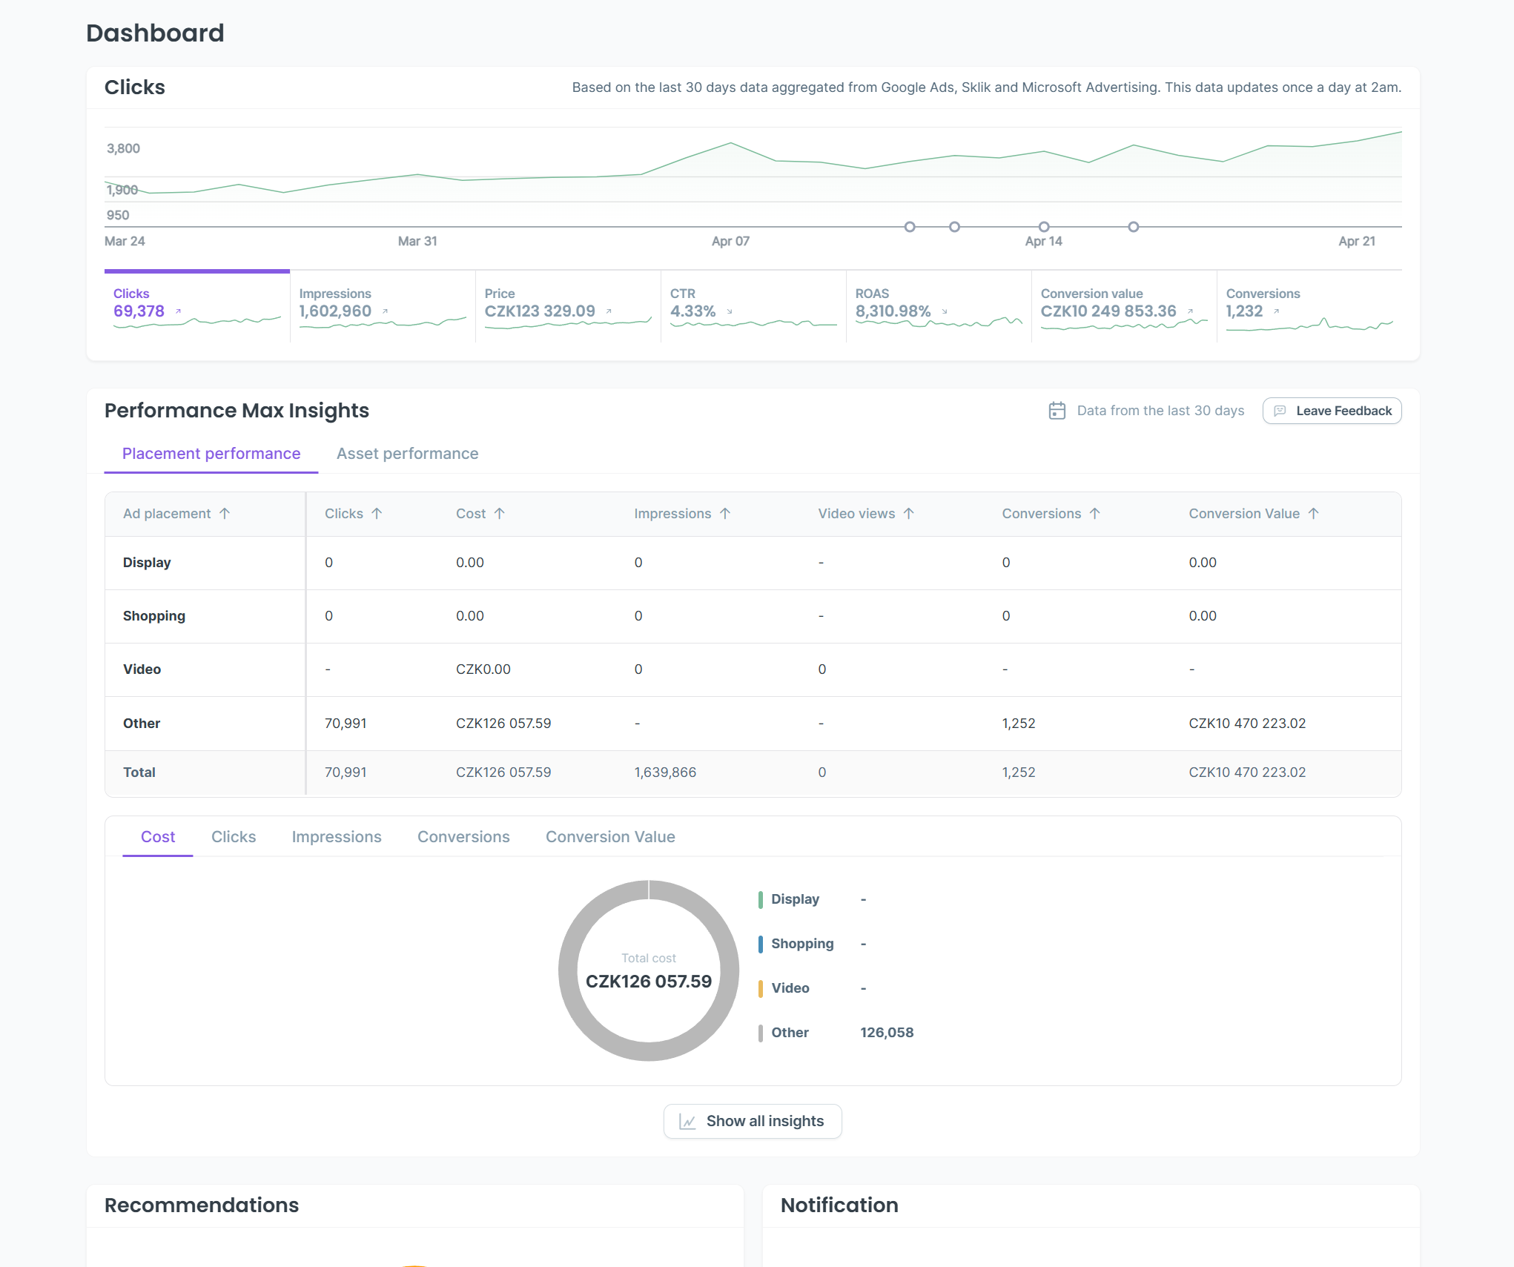The width and height of the screenshot is (1514, 1267).
Task: Sort by Ad placement arrow icon
Action: click(225, 514)
